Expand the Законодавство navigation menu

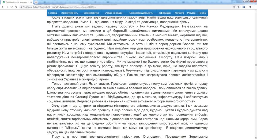[x=91, y=13]
